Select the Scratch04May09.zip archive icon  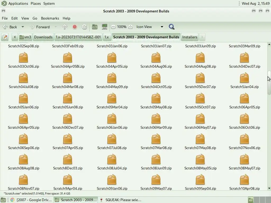(112, 78)
